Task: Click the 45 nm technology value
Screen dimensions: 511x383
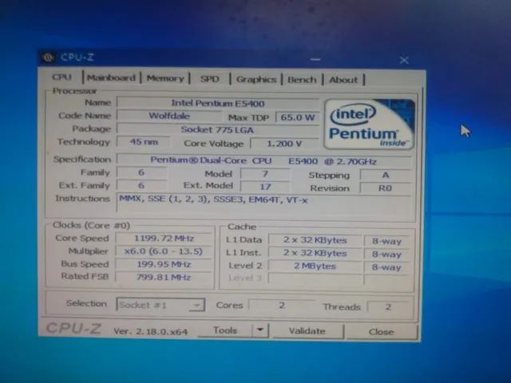Action: click(x=144, y=142)
